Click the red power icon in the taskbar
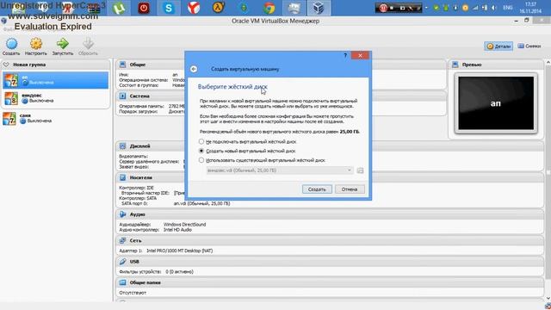551x310 pixels. (x=144, y=8)
